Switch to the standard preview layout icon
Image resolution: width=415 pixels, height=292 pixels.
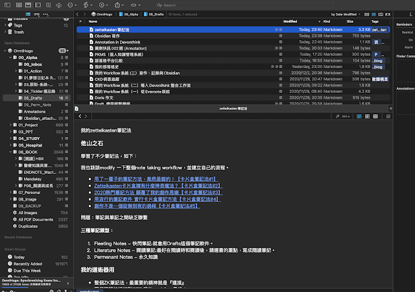click(x=28, y=5)
